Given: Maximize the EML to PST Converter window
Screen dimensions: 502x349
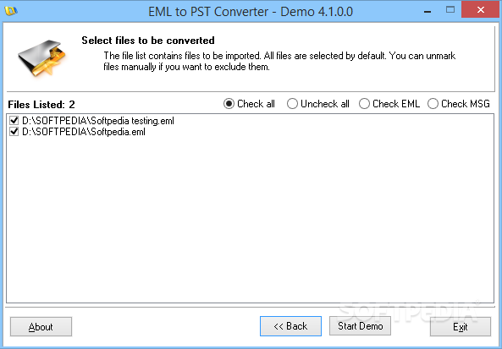Looking at the screenshot, I should click(x=450, y=10).
